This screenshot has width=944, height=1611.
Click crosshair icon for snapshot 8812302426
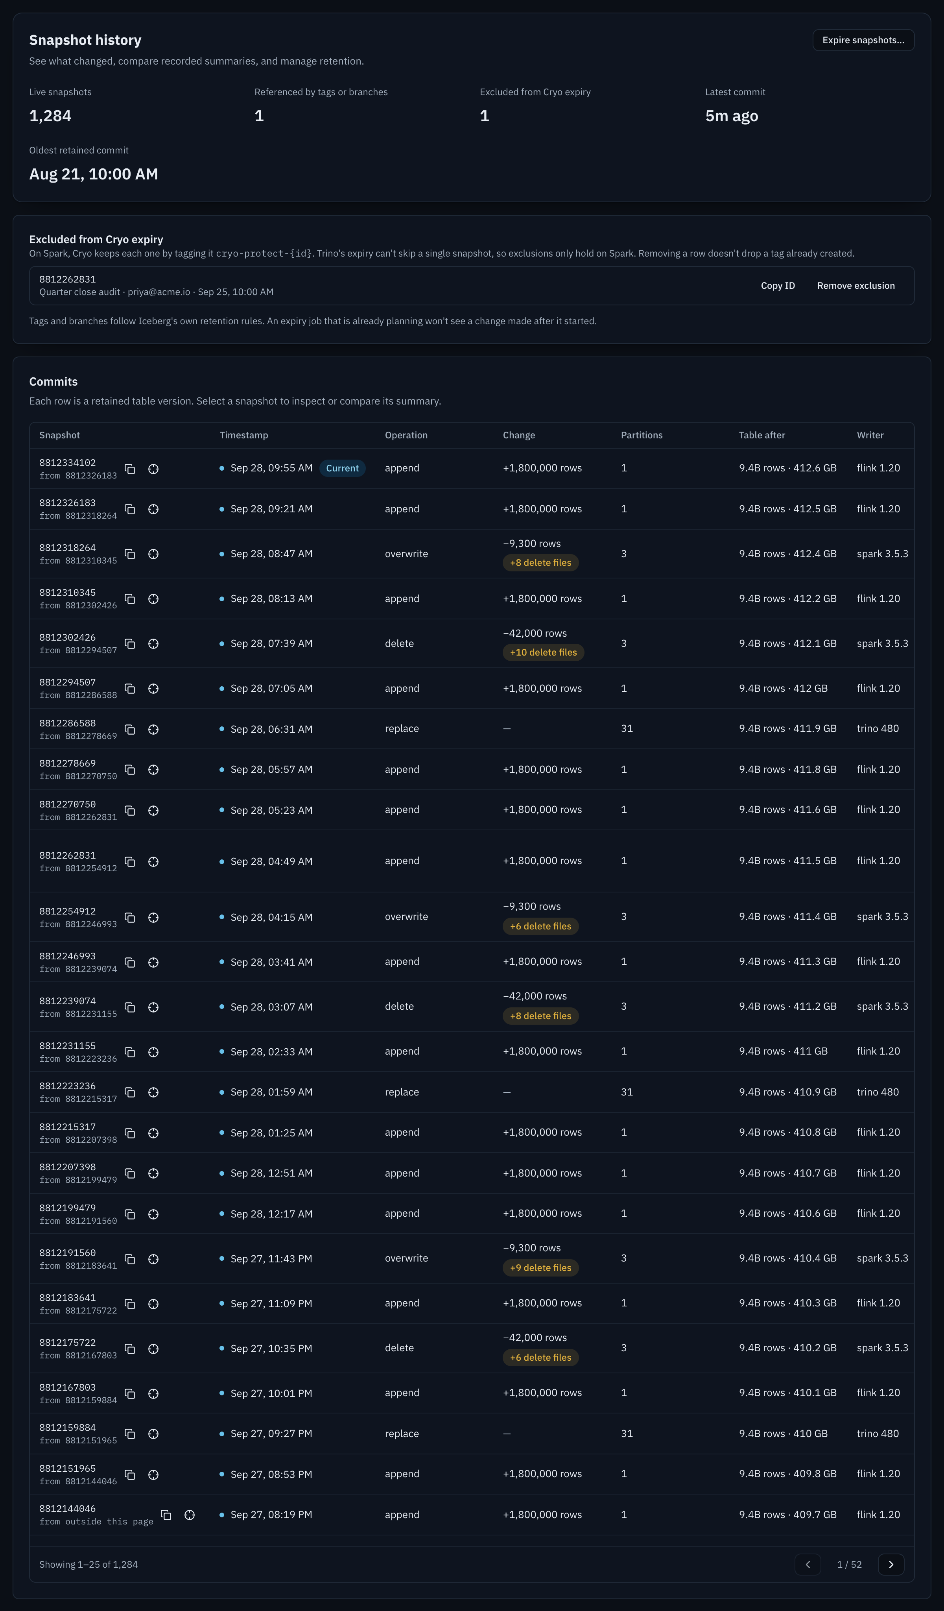pyautogui.click(x=153, y=644)
